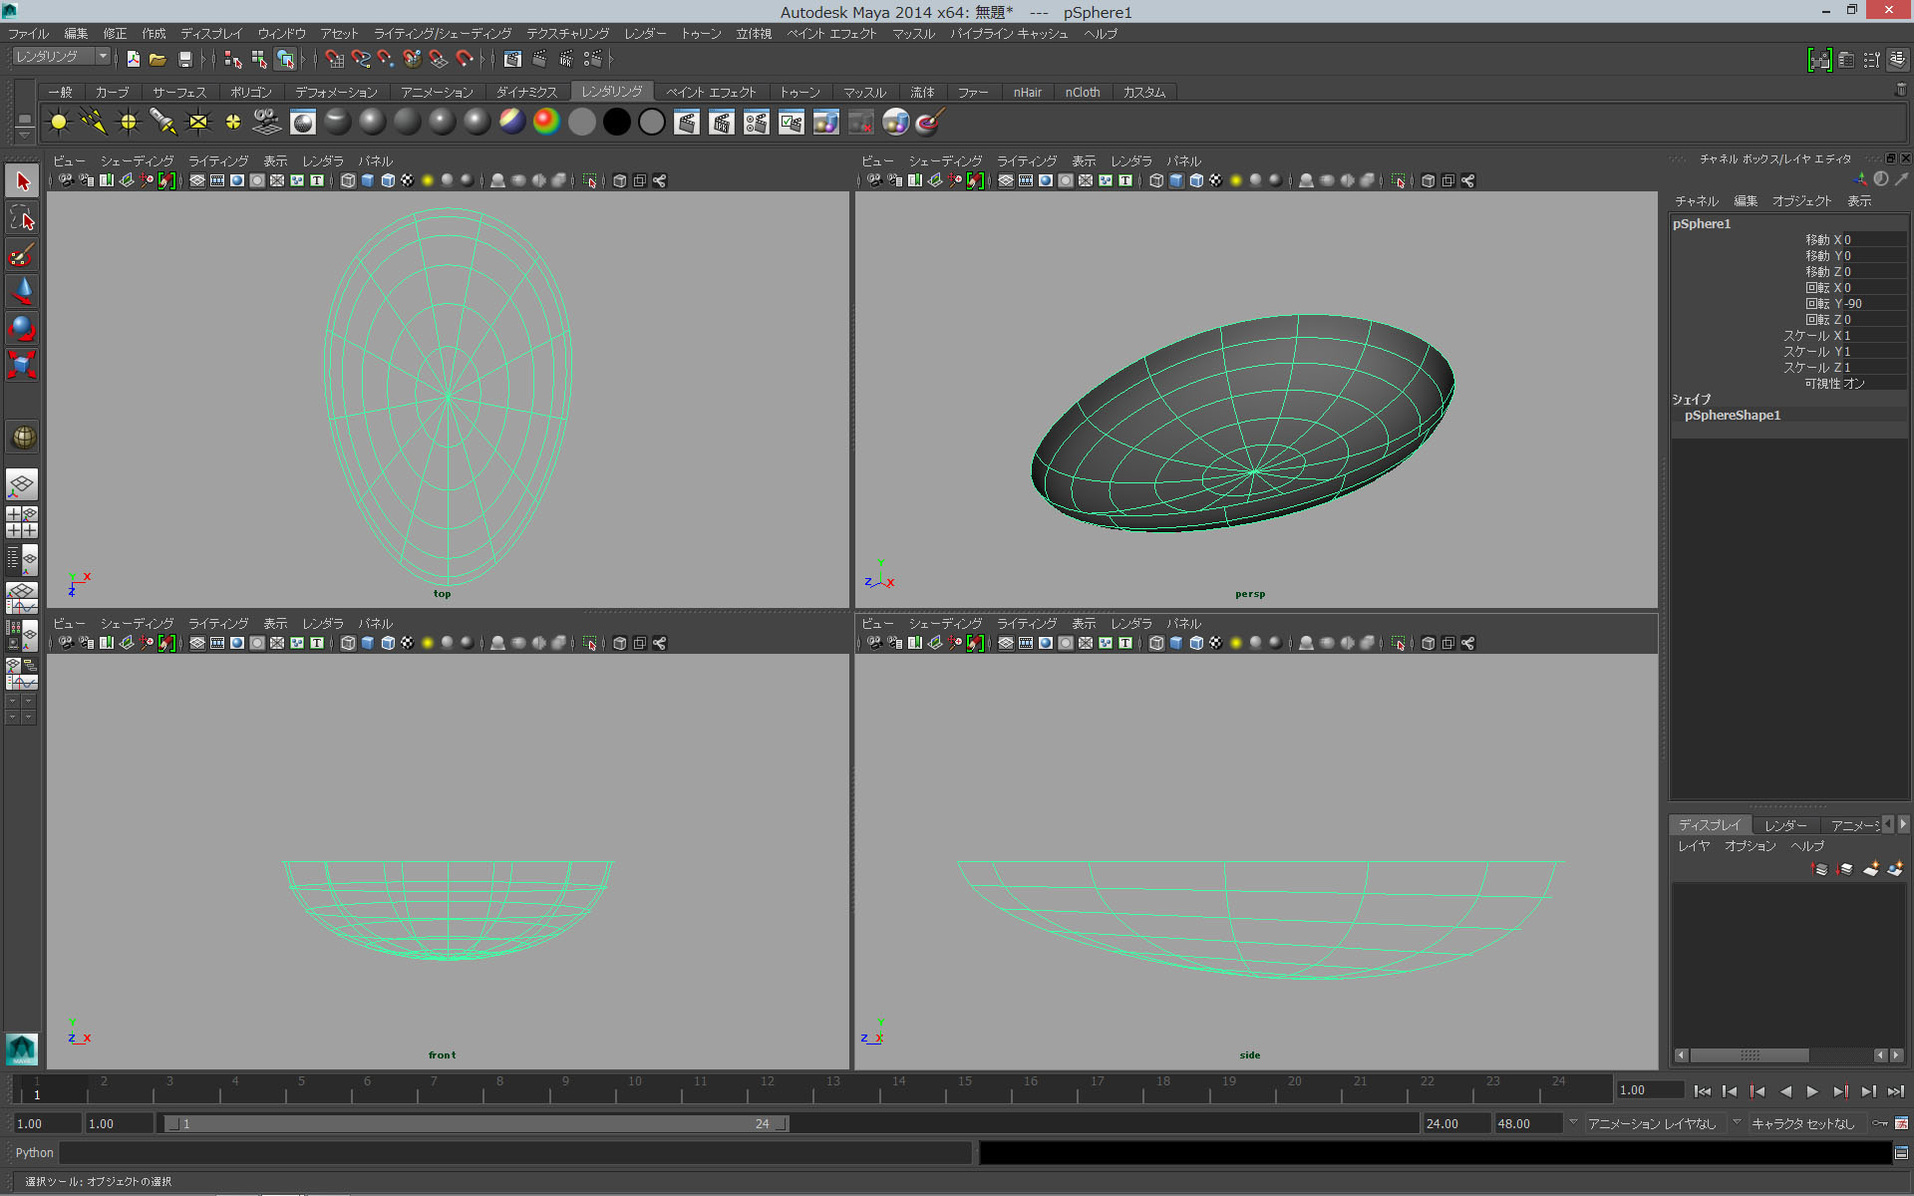Image resolution: width=1914 pixels, height=1196 pixels.
Task: Switch to the nCloth shelf tab
Action: click(1083, 92)
